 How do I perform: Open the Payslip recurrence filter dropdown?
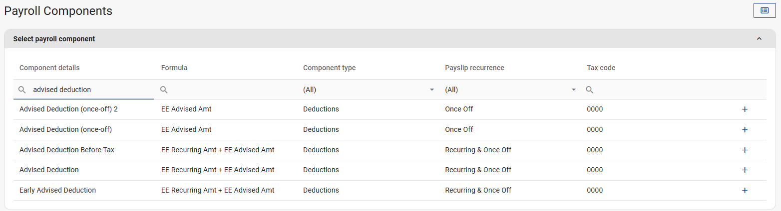(x=510, y=90)
